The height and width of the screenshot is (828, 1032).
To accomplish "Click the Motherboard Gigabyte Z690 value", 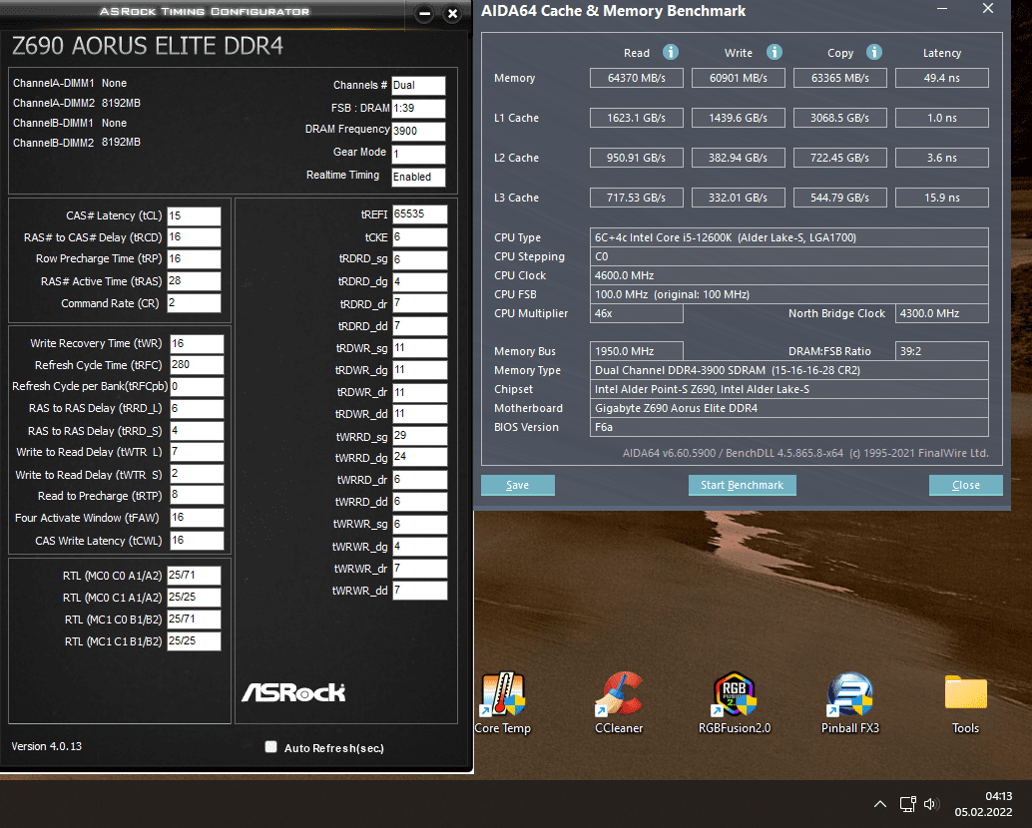I will (x=789, y=408).
